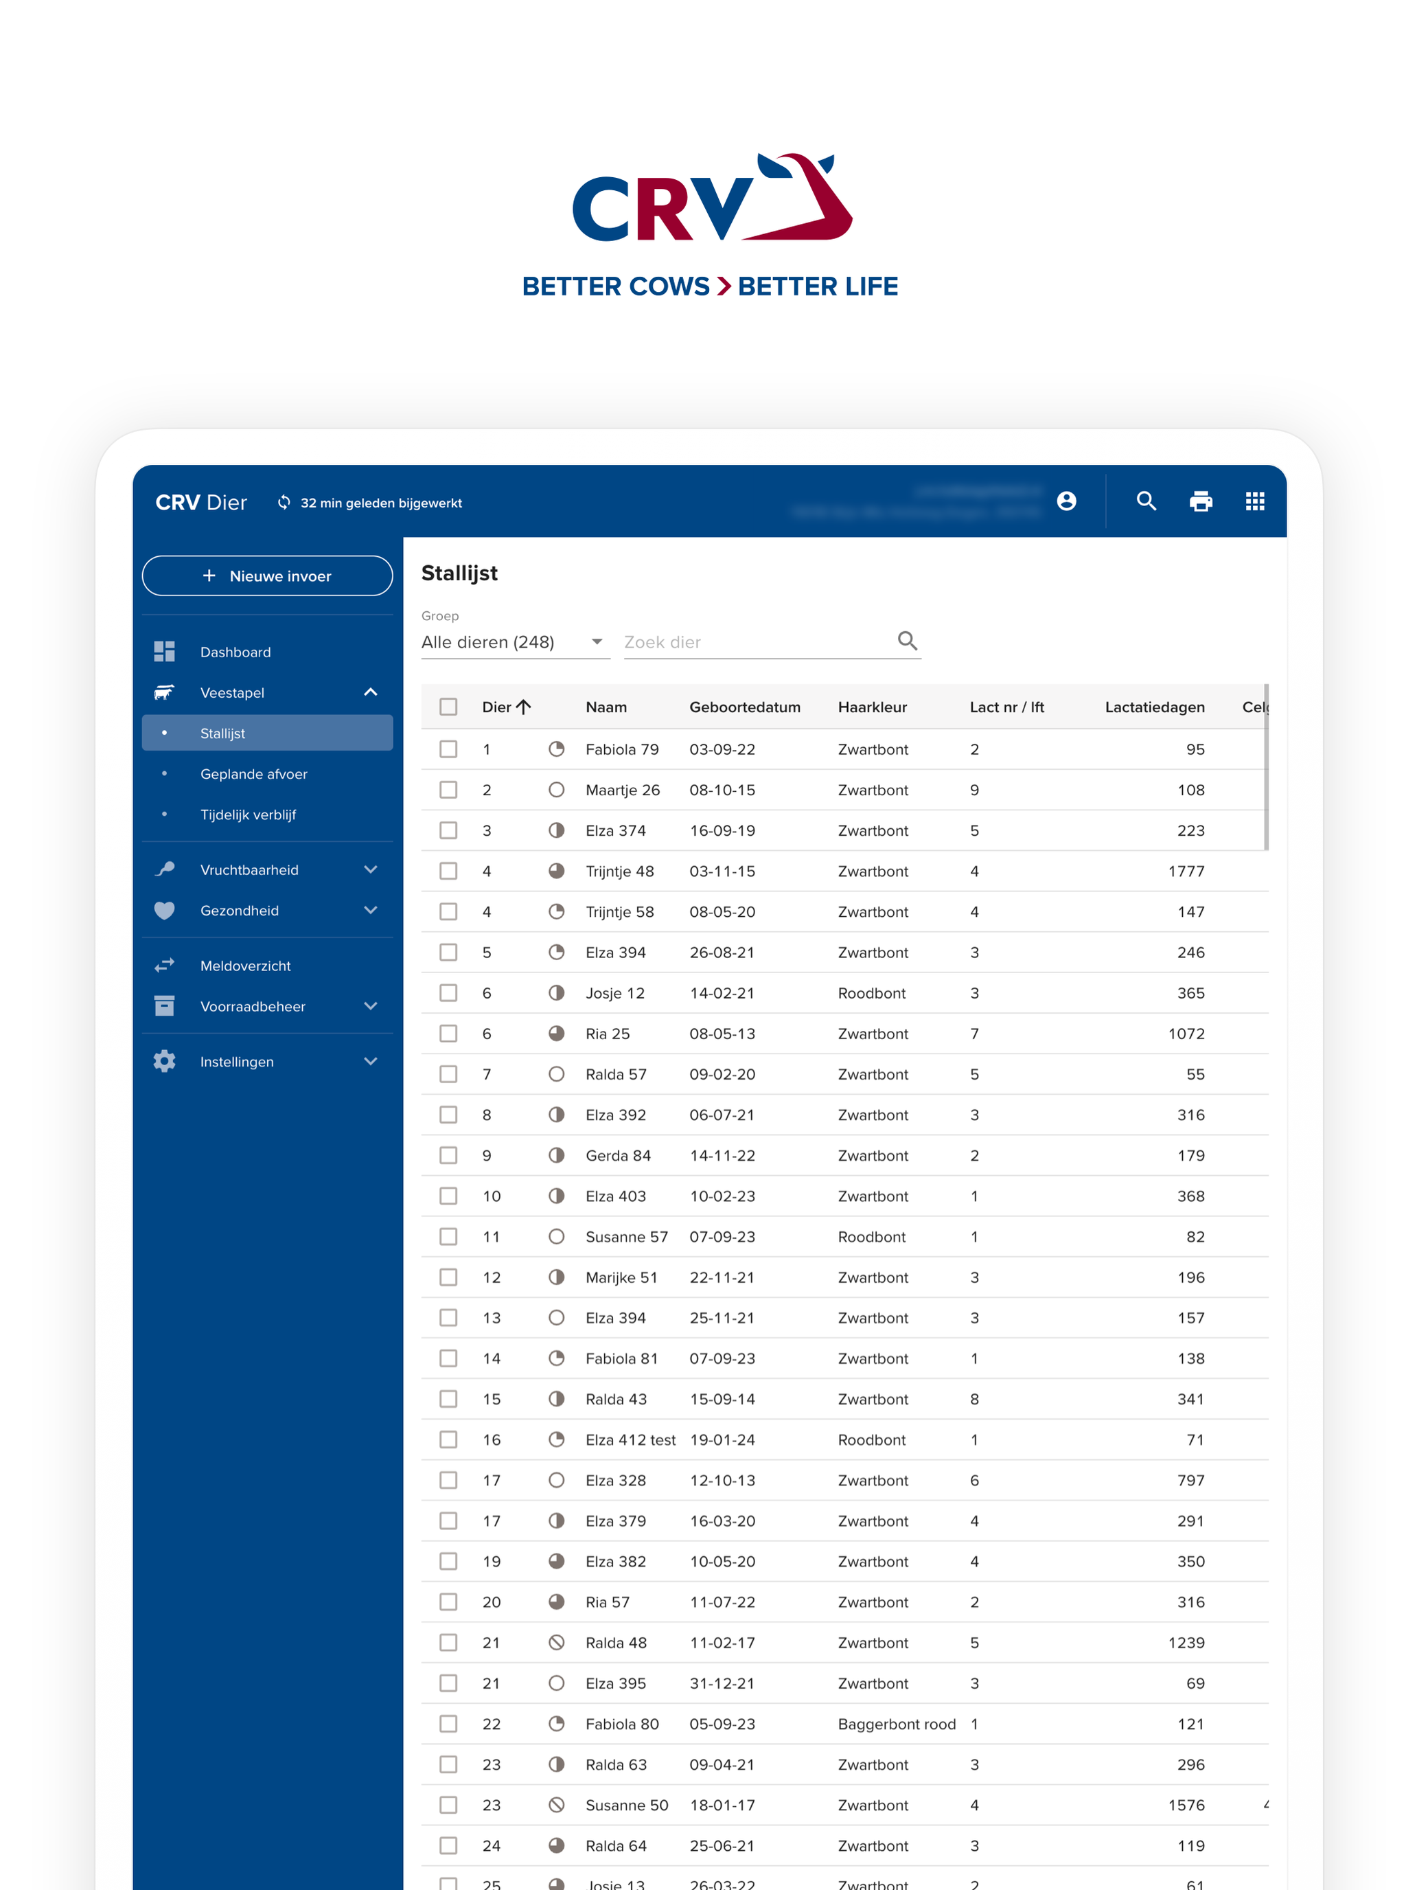Click the table's vertical scrollbar
The height and width of the screenshot is (1890, 1417).
[1266, 766]
